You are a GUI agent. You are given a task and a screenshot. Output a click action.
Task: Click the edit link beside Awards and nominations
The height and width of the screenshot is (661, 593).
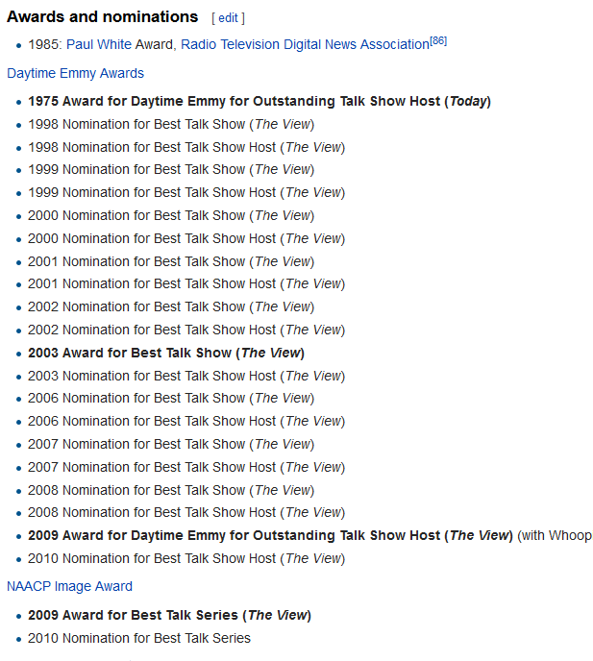click(x=228, y=18)
